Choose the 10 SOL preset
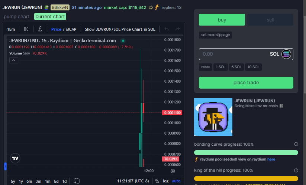306x185 pixels. coord(253,67)
